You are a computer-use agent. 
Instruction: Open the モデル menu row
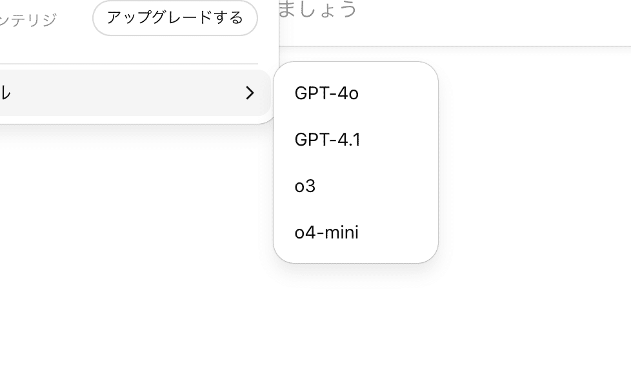click(97, 93)
